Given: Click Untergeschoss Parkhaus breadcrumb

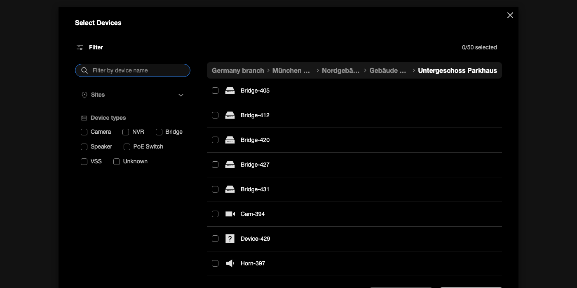Looking at the screenshot, I should pos(457,70).
